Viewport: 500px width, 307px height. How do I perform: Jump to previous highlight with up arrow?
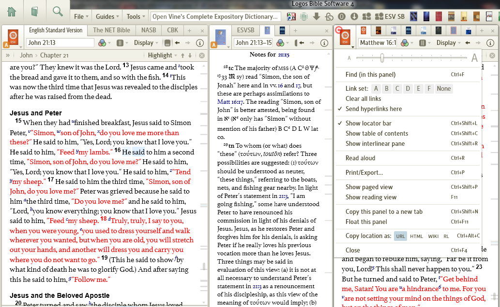point(182,56)
